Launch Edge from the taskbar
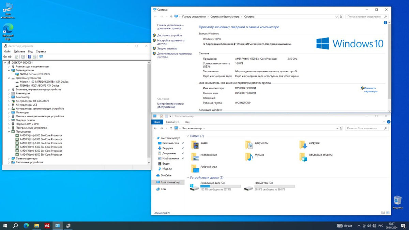409x230 pixels. tap(26, 226)
